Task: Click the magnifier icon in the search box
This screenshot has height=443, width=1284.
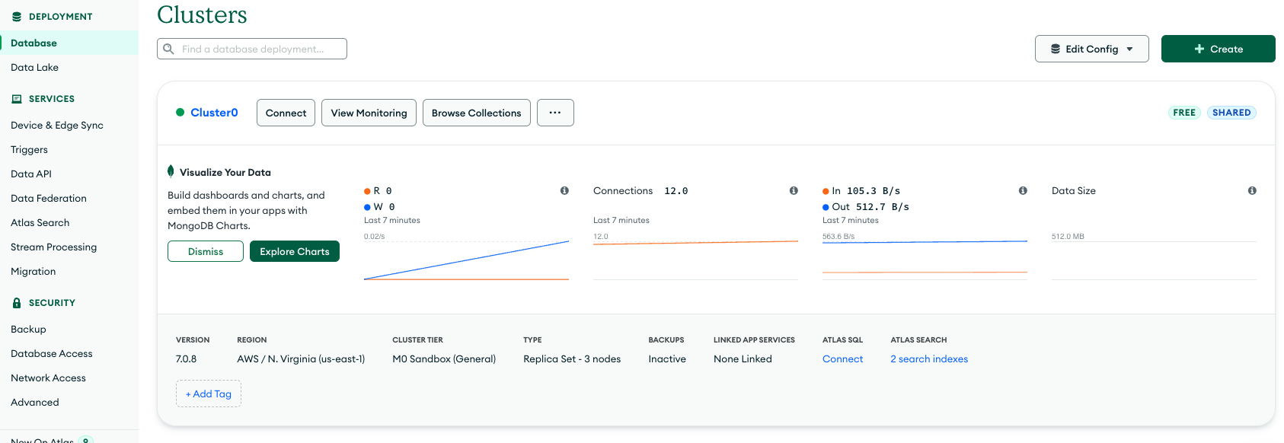Action: click(169, 49)
